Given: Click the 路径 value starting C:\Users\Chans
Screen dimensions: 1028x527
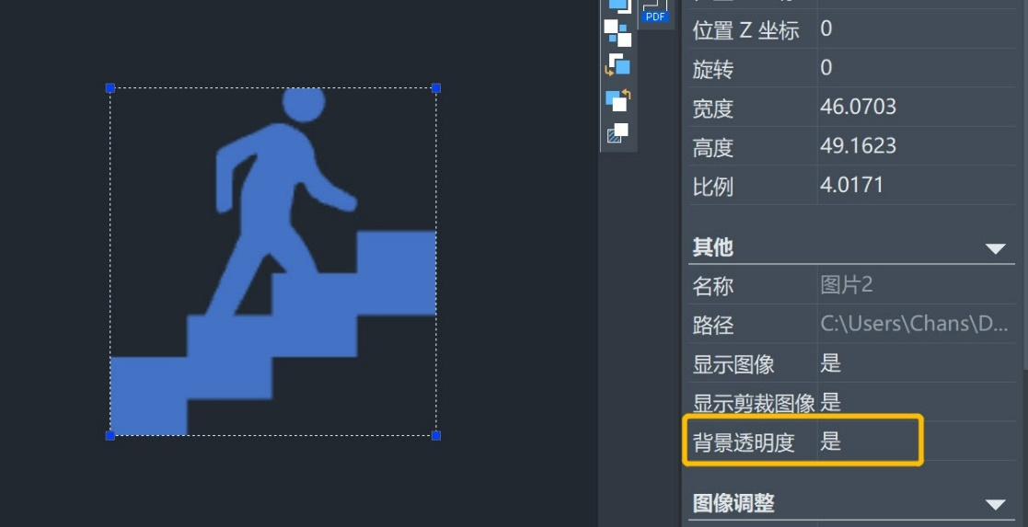Looking at the screenshot, I should point(914,323).
